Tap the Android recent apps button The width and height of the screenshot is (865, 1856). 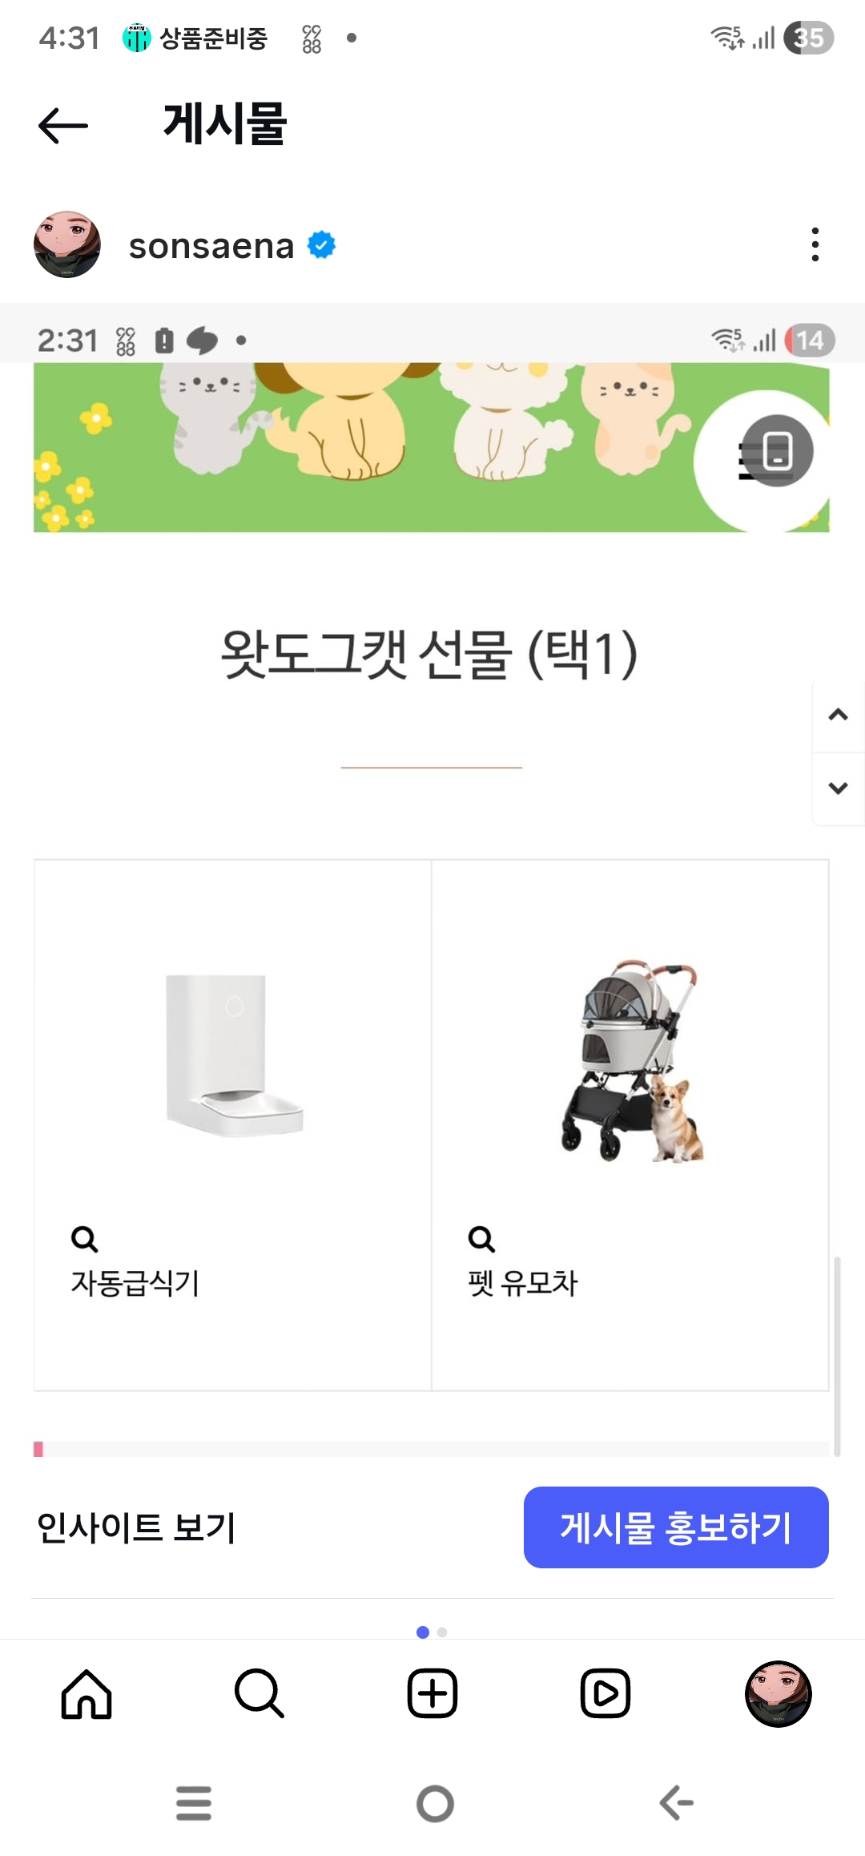pos(194,1803)
